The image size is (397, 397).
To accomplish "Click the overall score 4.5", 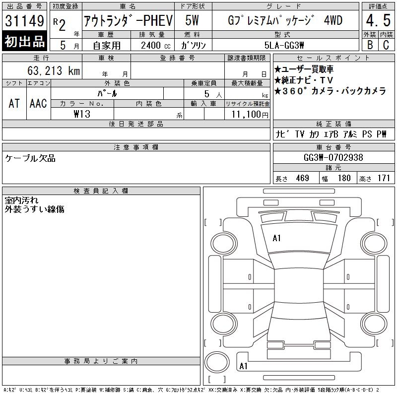I will [x=378, y=20].
